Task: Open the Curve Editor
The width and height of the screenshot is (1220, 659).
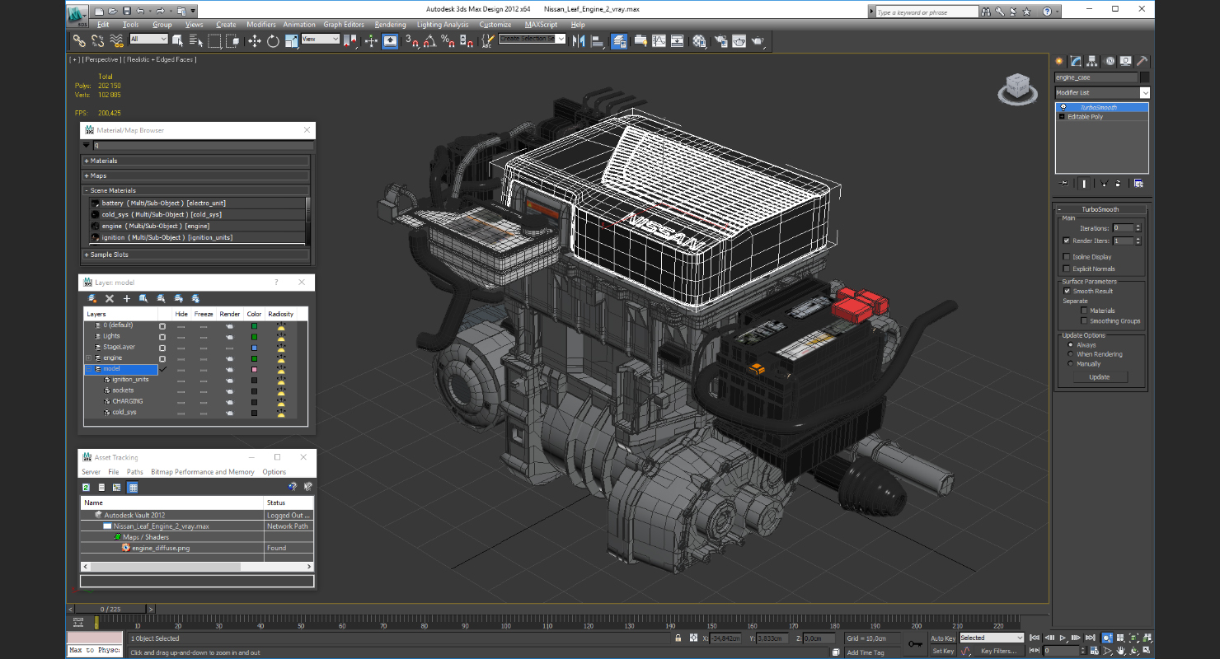Action: point(659,40)
